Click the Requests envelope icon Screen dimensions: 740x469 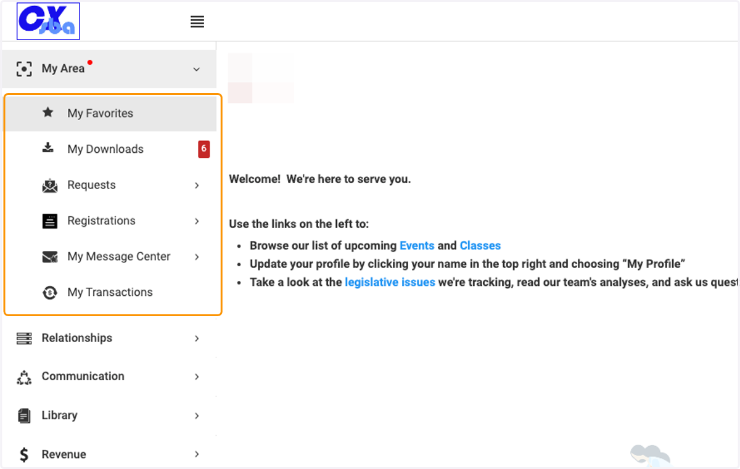pos(49,185)
